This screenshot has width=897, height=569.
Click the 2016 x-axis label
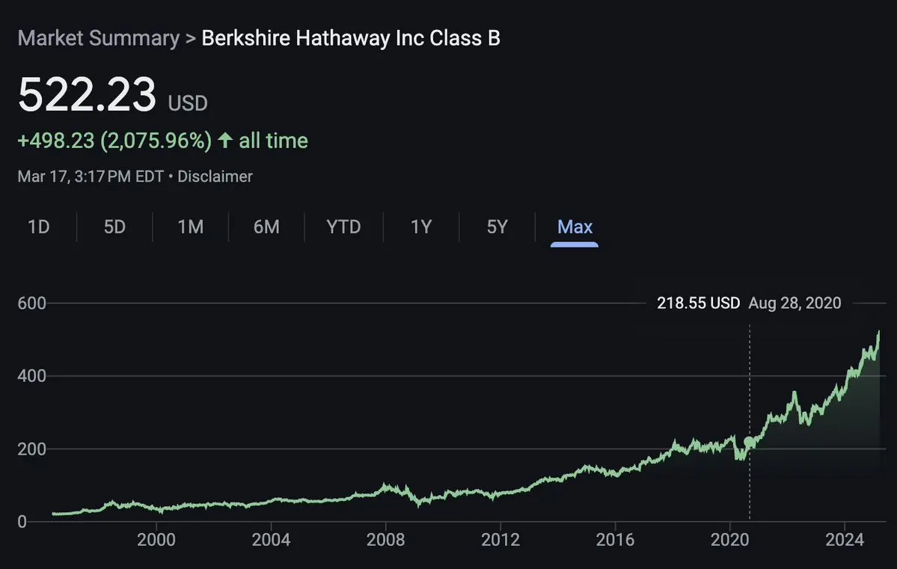click(615, 540)
